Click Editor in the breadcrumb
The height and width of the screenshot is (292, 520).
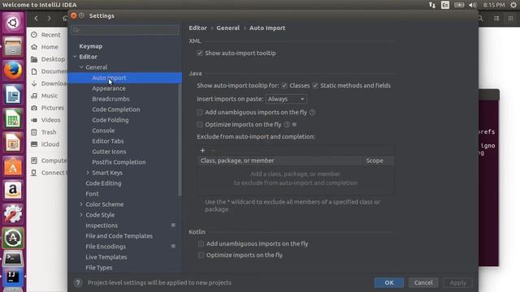pyautogui.click(x=197, y=28)
